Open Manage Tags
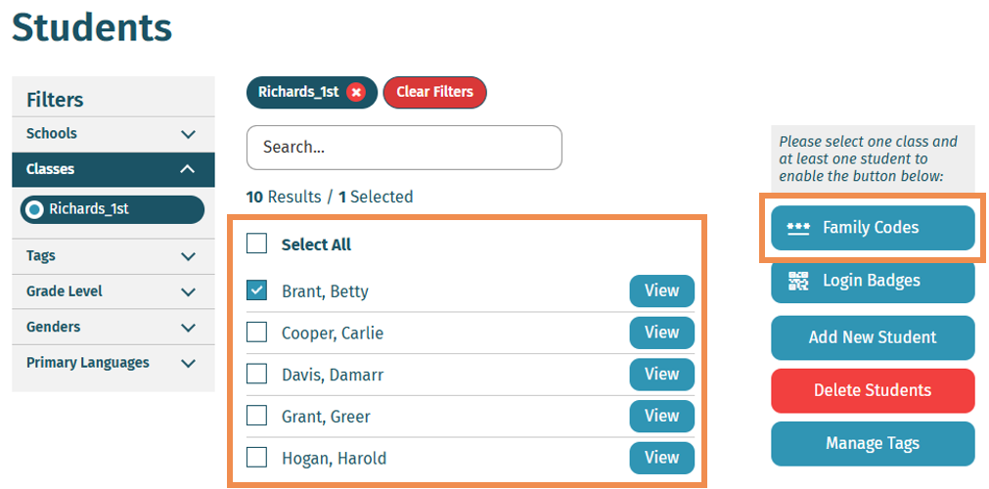The height and width of the screenshot is (489, 989). pyautogui.click(x=872, y=443)
